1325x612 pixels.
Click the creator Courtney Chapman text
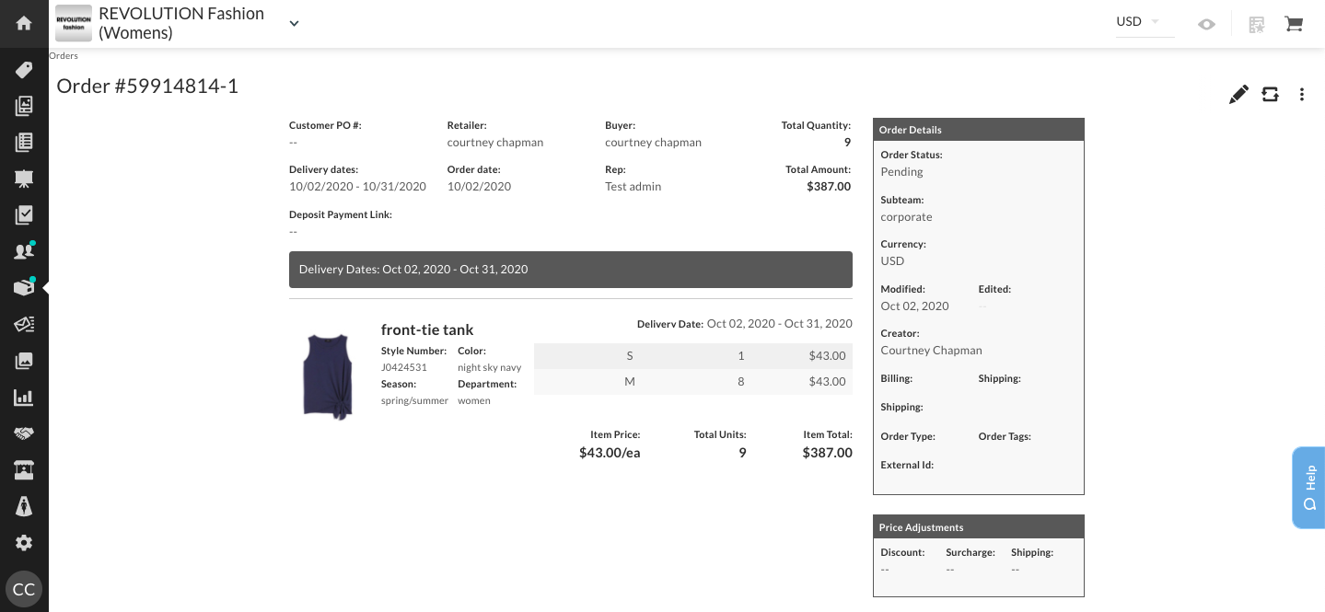point(931,351)
